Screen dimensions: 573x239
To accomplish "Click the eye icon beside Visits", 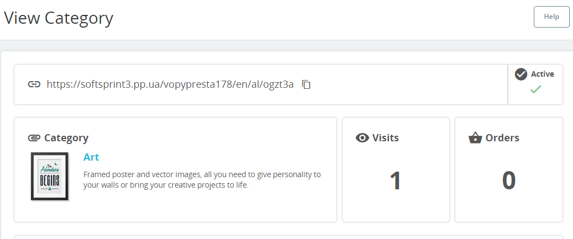I will (362, 138).
